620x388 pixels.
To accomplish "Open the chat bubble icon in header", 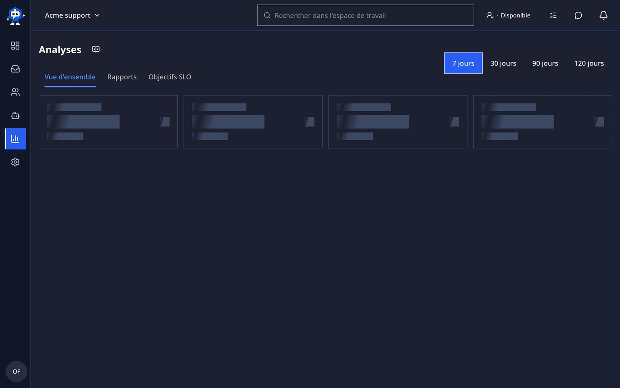I will click(x=578, y=15).
